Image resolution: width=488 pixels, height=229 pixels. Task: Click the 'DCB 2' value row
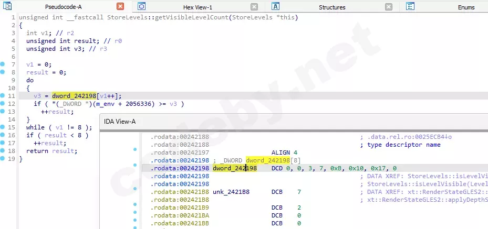coord(286,208)
